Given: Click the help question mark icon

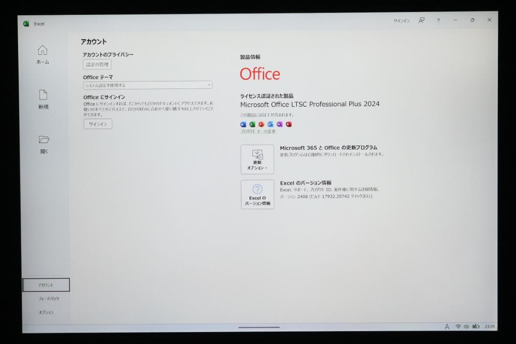Looking at the screenshot, I should click(438, 21).
